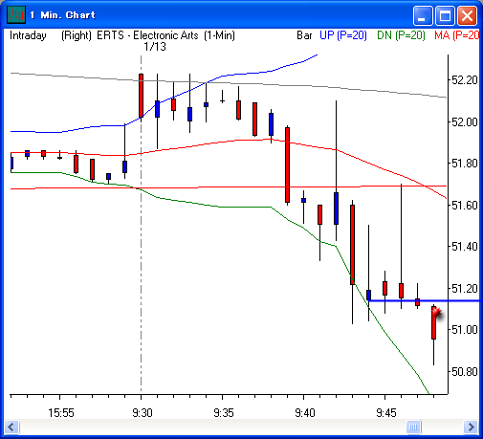
Task: Click the blue horizontal price line near 51.14
Action: [424, 300]
